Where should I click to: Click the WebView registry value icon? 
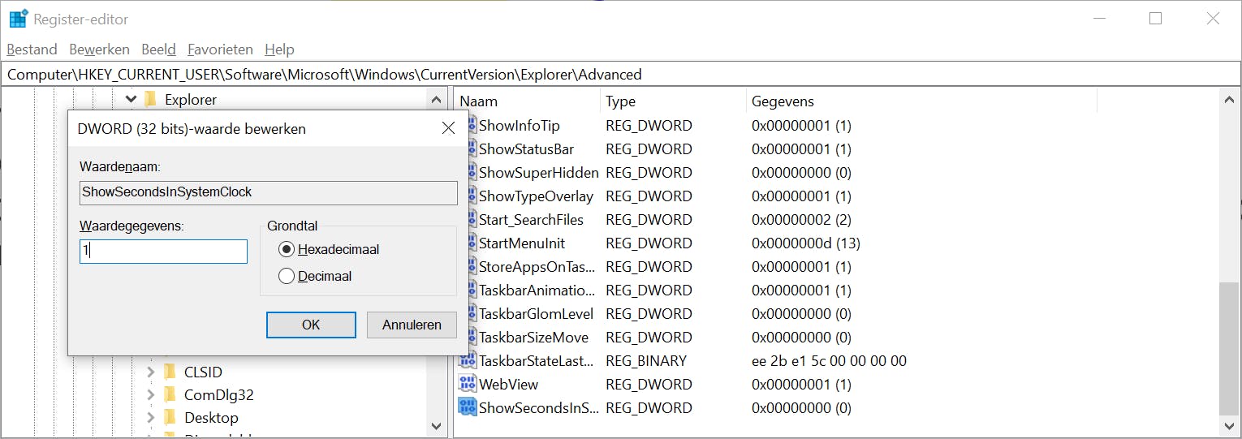coord(467,384)
